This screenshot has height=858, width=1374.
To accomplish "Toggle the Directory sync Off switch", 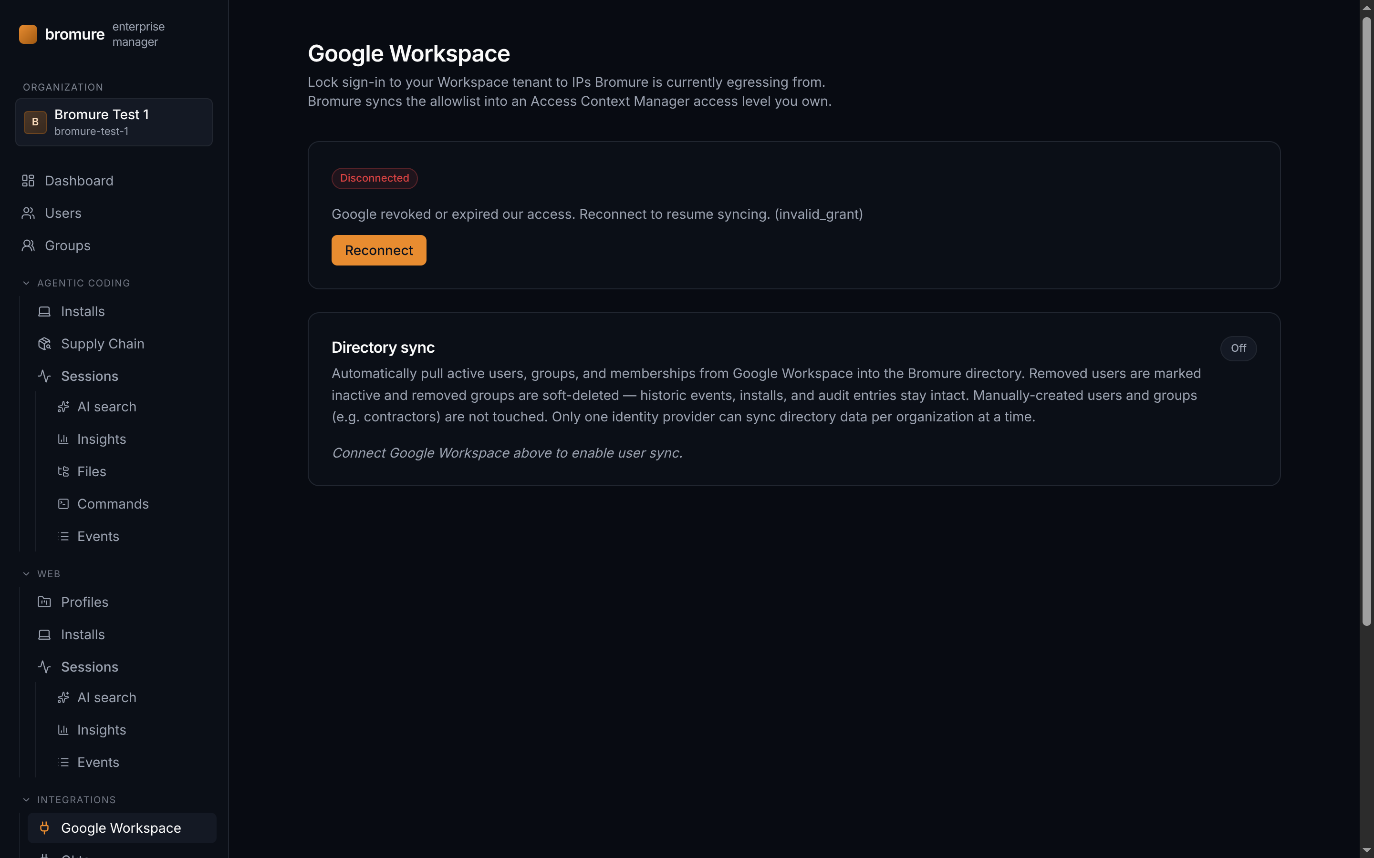I will (1239, 348).
